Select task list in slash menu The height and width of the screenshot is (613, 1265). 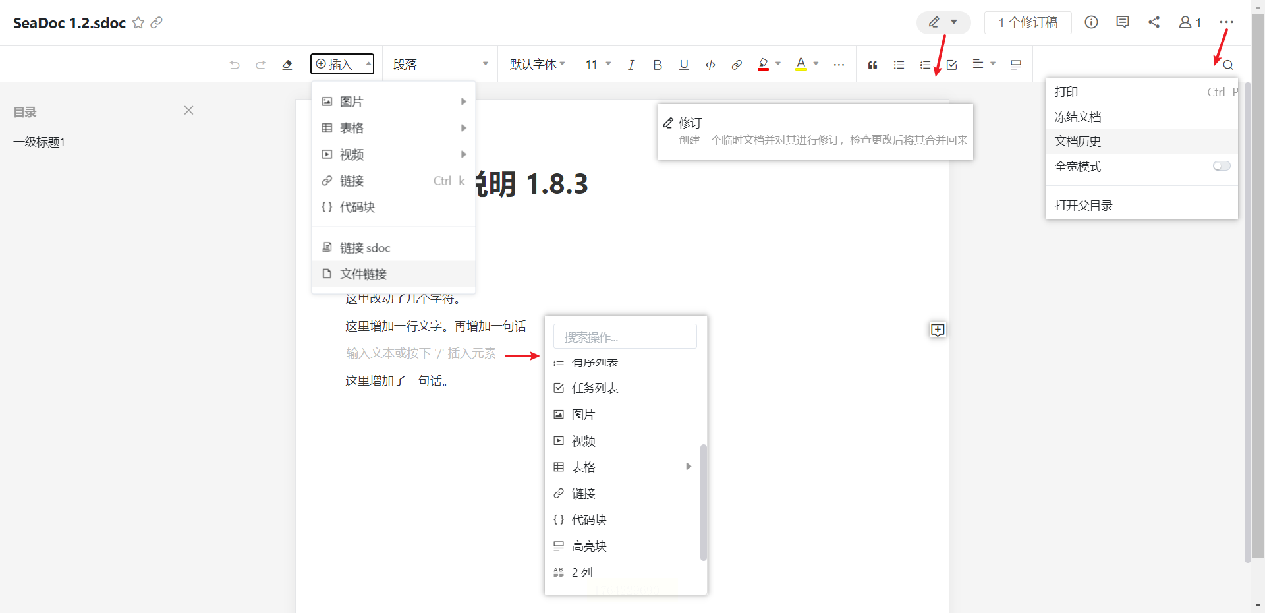point(594,388)
